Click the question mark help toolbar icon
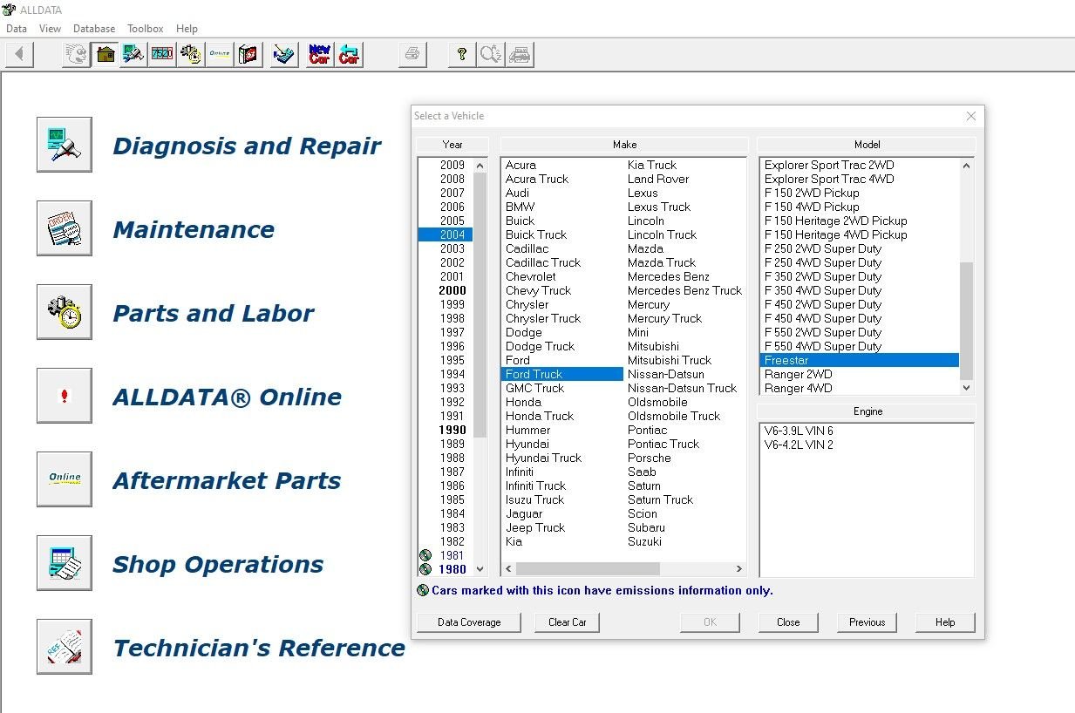Viewport: 1075px width, 713px height. [462, 55]
